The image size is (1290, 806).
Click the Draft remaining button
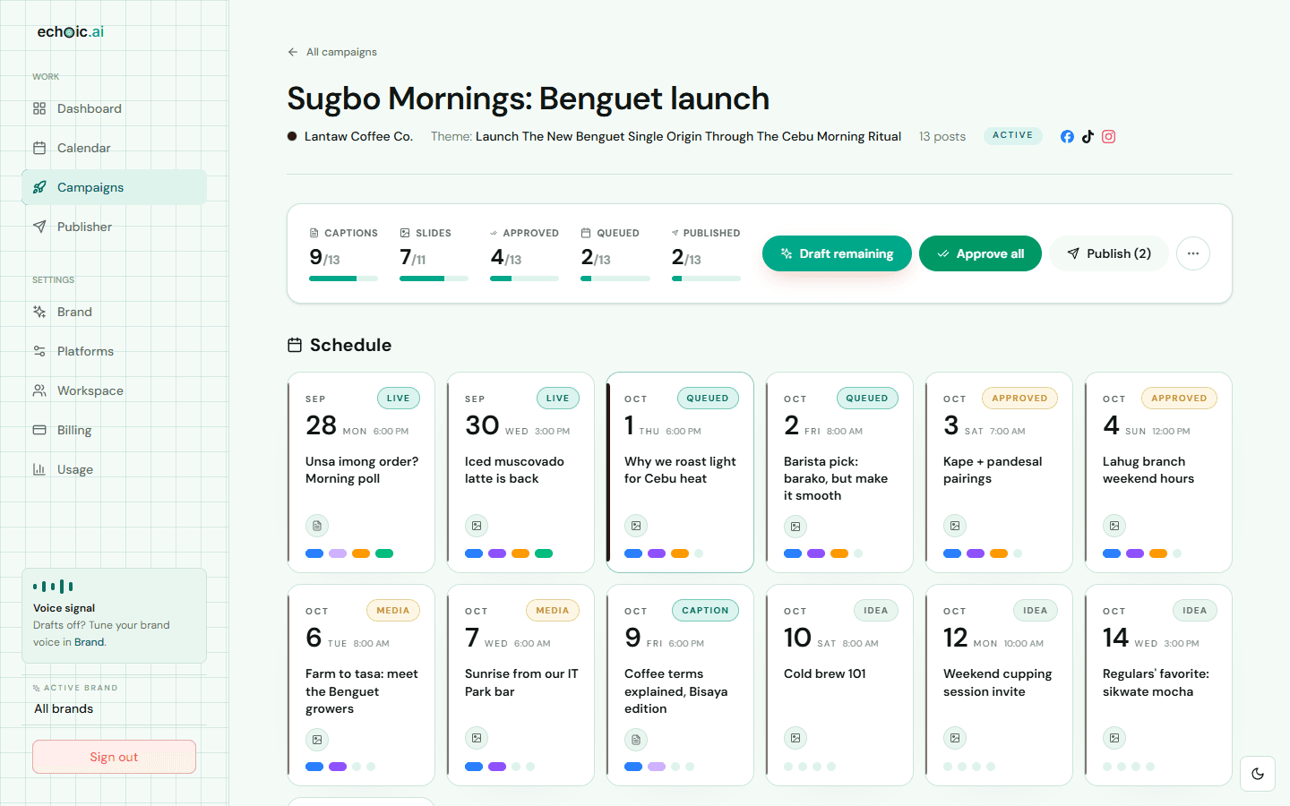[x=837, y=253]
